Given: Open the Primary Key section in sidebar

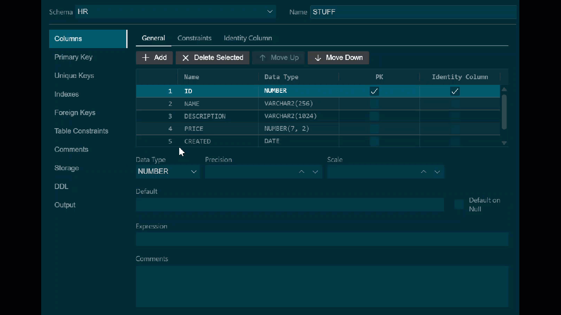Looking at the screenshot, I should [73, 57].
